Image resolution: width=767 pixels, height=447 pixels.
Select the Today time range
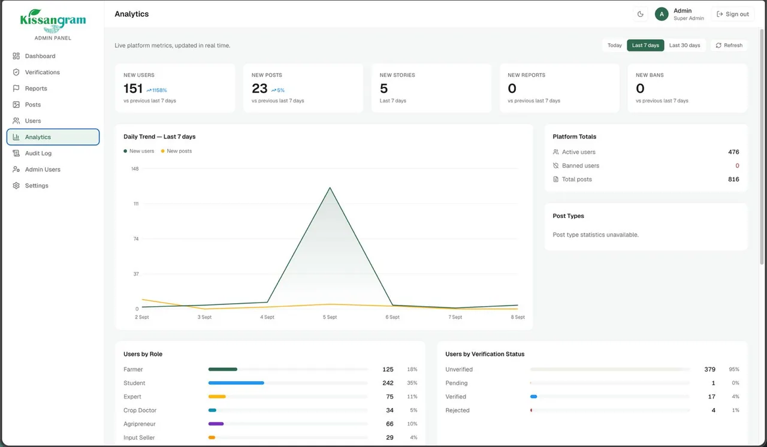[615, 46]
